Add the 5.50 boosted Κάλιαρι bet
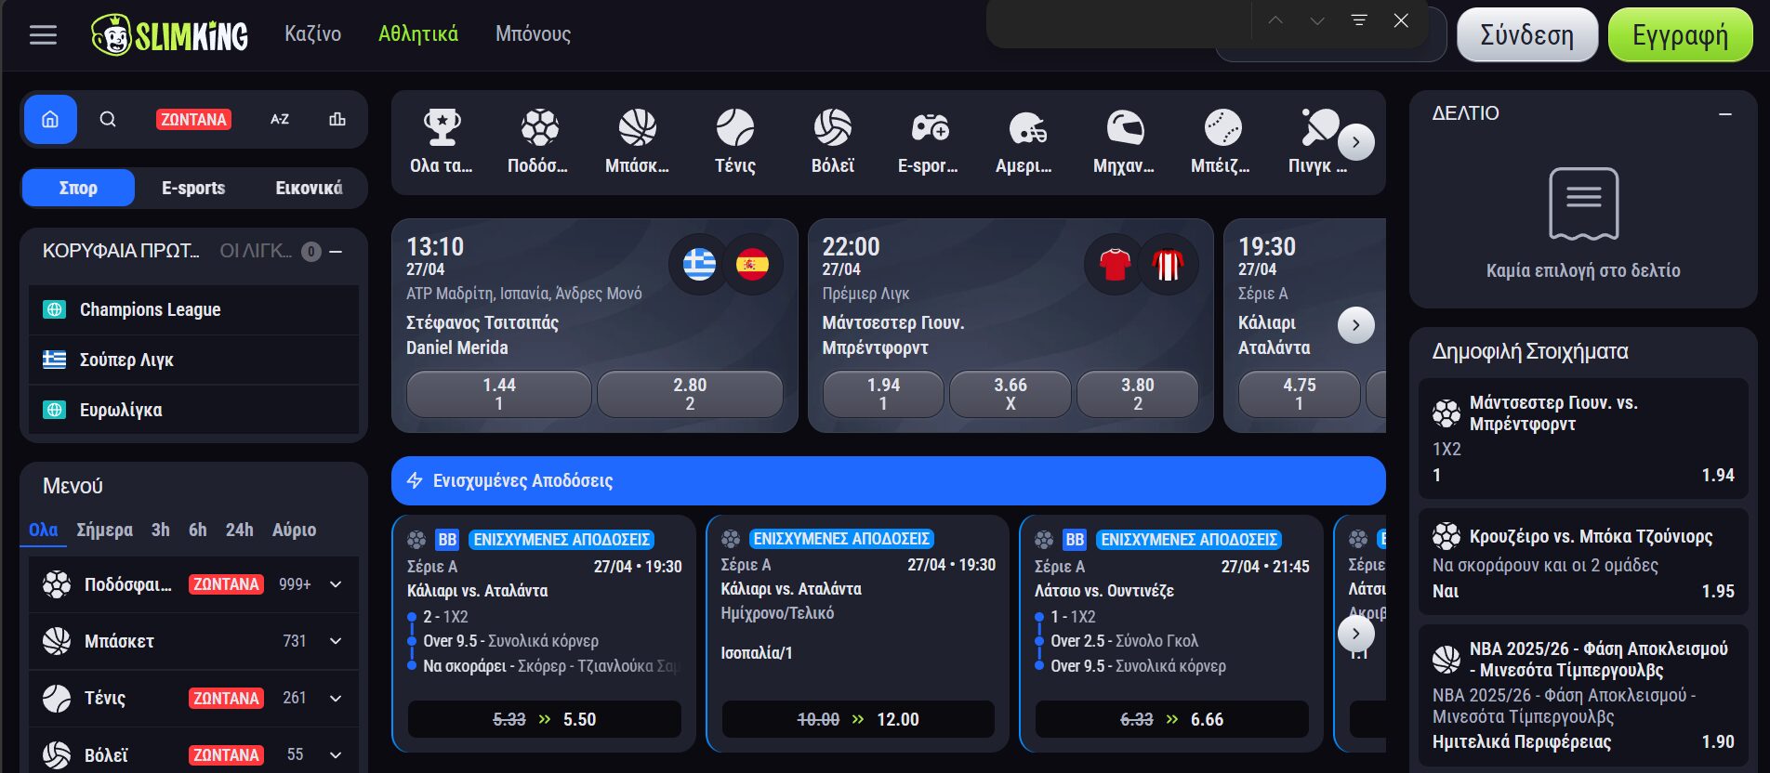This screenshot has width=1770, height=773. click(545, 719)
